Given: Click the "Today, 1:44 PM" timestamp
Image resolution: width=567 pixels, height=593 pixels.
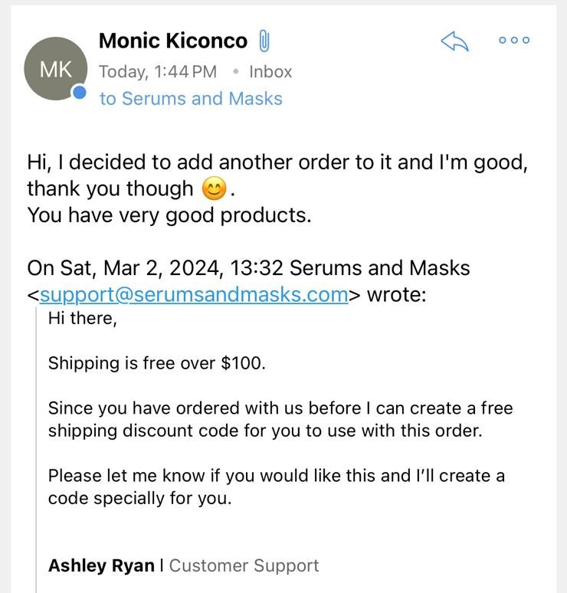Looking at the screenshot, I should click(158, 72).
